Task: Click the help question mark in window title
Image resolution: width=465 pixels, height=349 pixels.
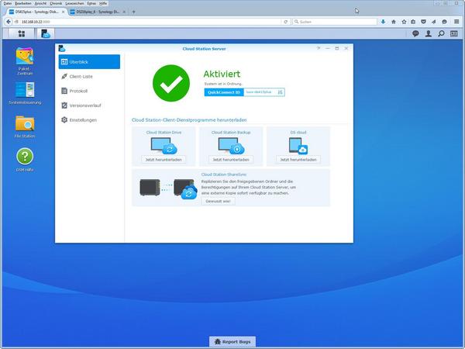Action: (x=319, y=48)
